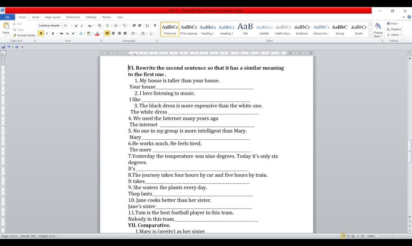Open the Word Help question mark
Screen dimensions: 412x246
click(409, 17)
